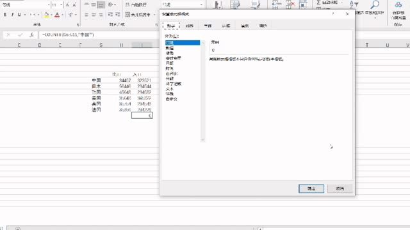Click the phonetic guide 文 icon

(70, 15)
